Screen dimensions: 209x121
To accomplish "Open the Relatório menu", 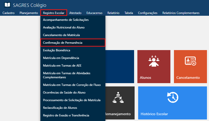I will (x=113, y=13).
